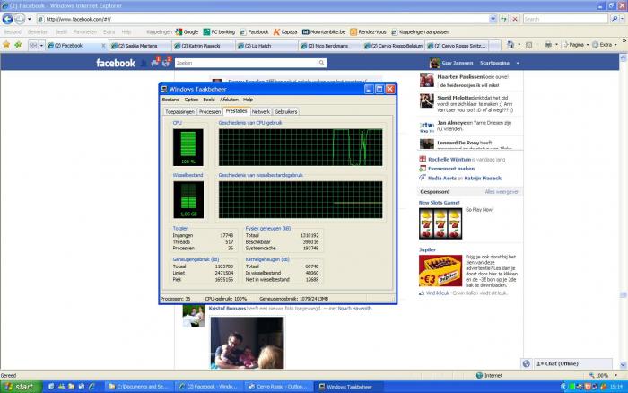Screen dimensions: 628x393
Task: Open the Chat (Offline) bar
Action: pyautogui.click(x=573, y=363)
